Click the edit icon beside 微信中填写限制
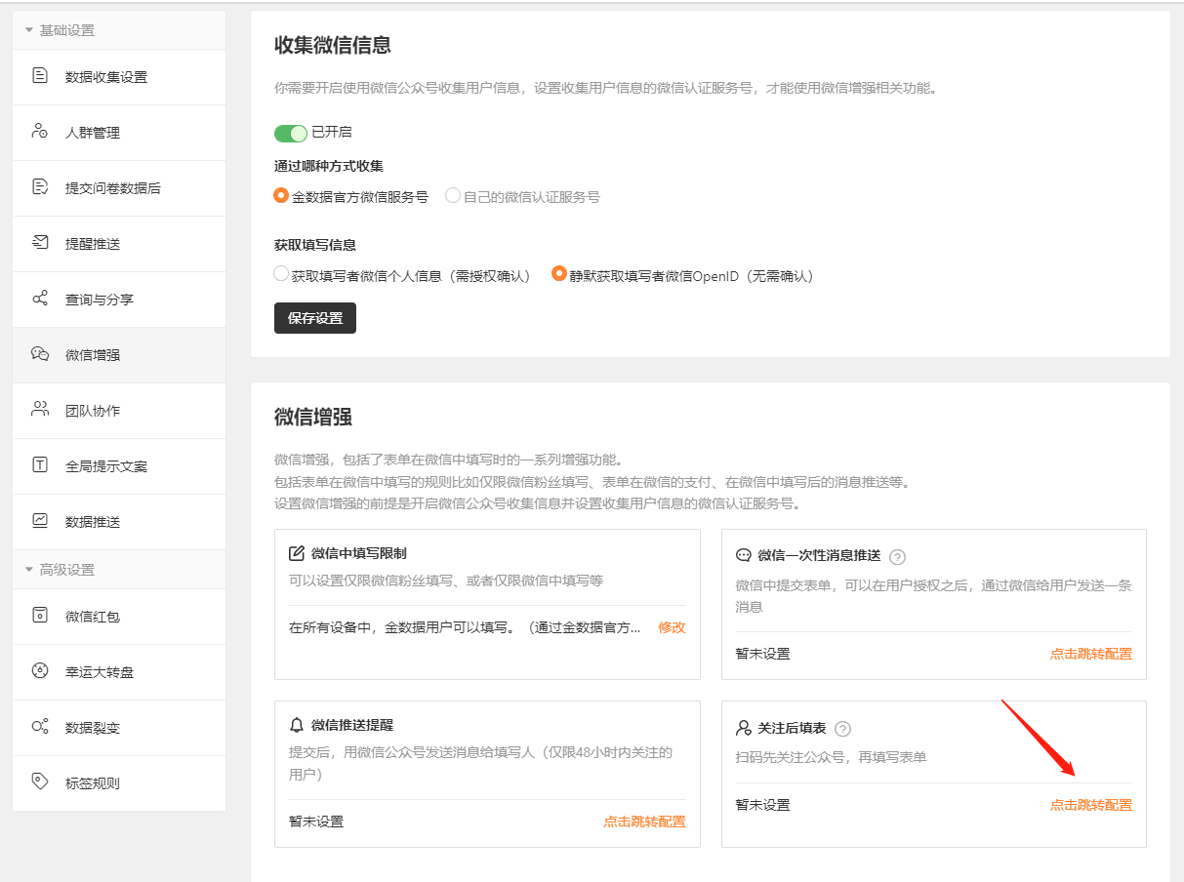The height and width of the screenshot is (882, 1184). [297, 554]
